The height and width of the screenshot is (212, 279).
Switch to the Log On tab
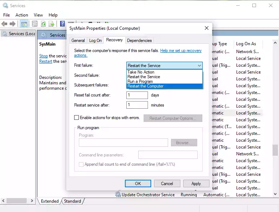pos(95,41)
